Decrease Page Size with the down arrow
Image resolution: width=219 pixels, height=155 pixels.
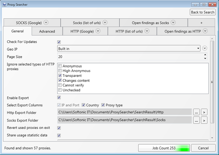205,58
